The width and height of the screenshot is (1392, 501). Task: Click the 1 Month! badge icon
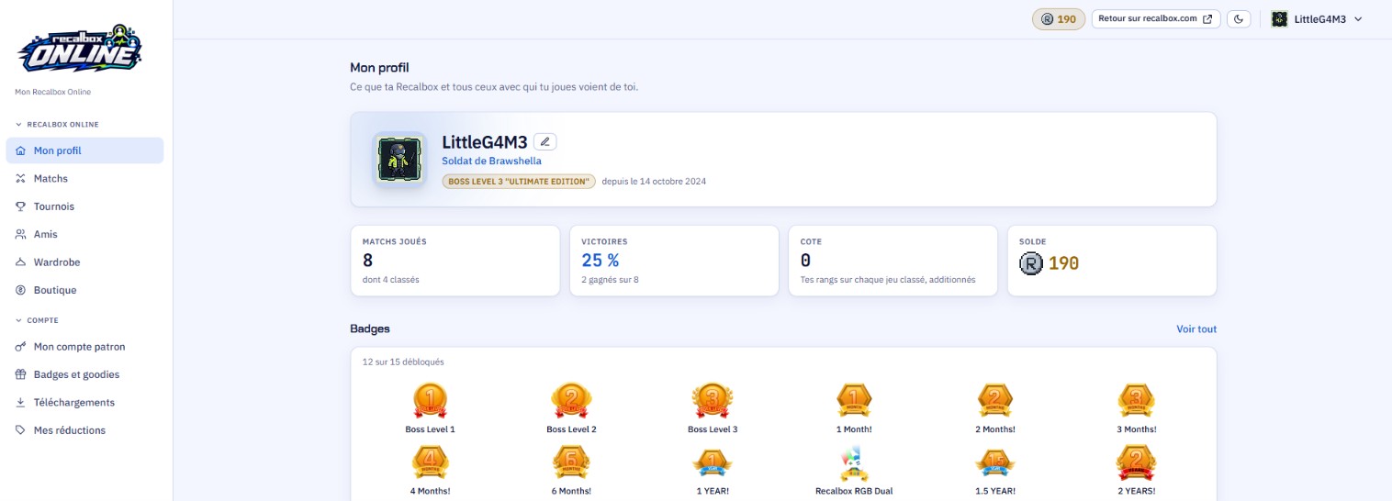pyautogui.click(x=854, y=401)
